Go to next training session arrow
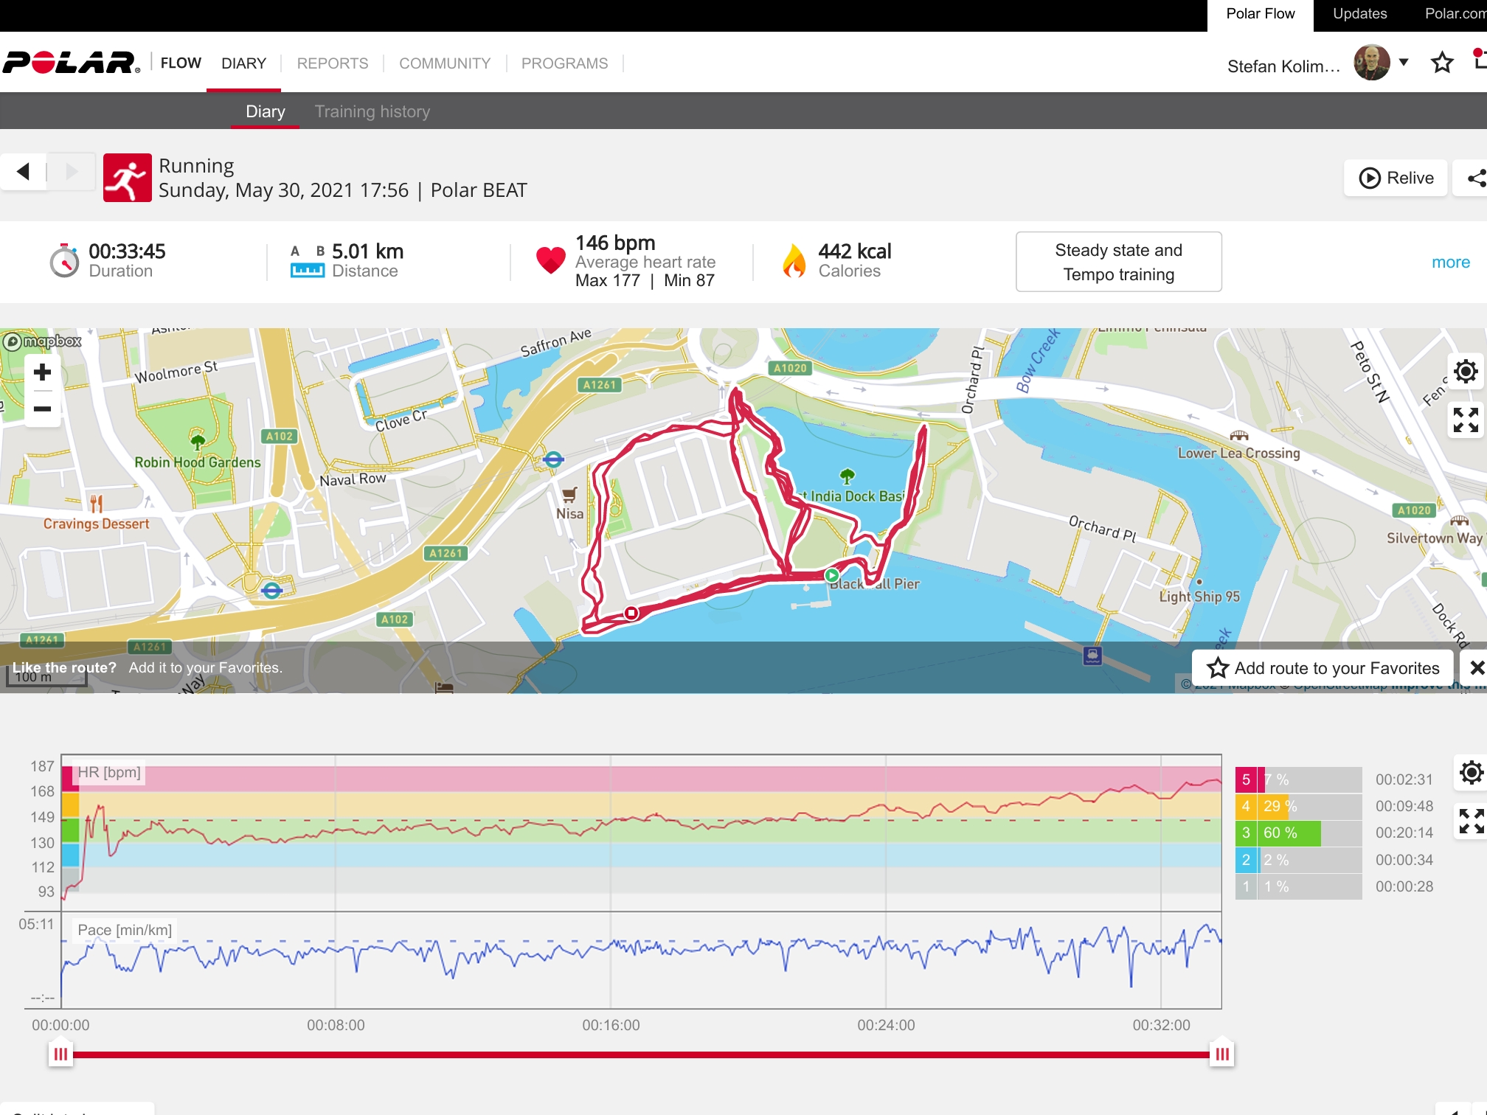 tap(72, 172)
